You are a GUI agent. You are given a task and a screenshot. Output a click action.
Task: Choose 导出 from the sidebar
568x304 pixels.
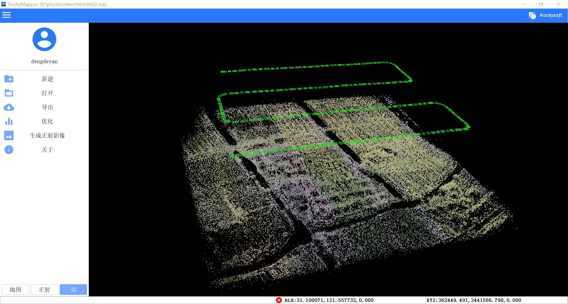click(x=47, y=107)
